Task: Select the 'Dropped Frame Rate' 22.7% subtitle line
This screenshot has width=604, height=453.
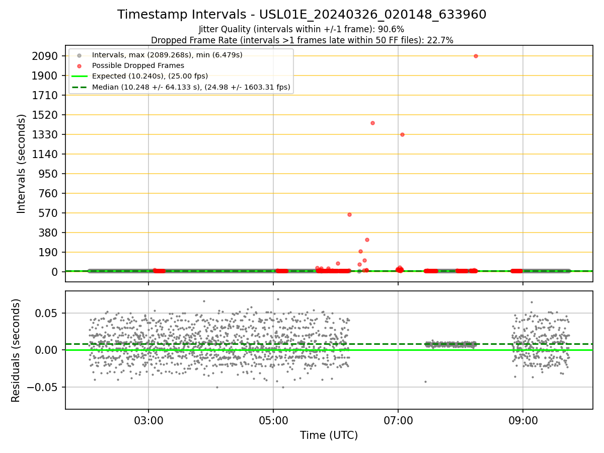Action: [x=302, y=40]
